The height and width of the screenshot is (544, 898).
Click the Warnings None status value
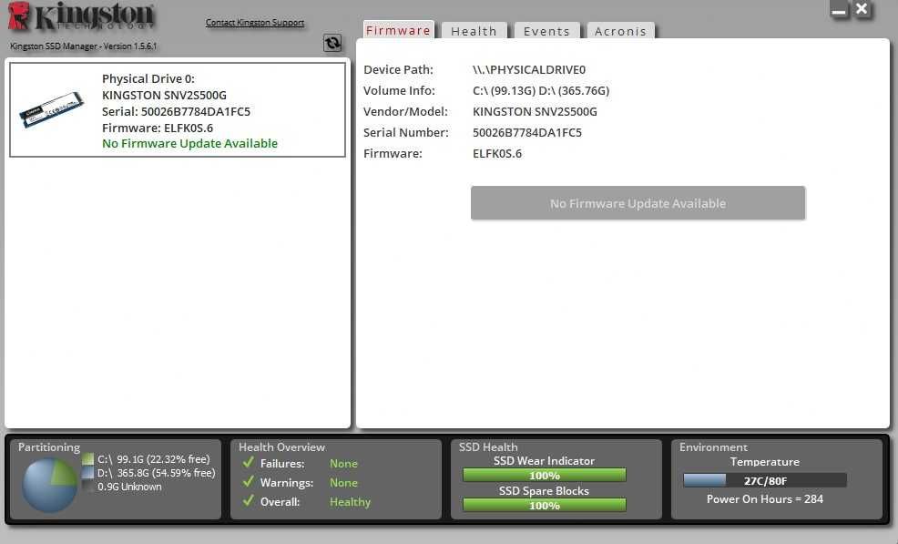coord(343,483)
